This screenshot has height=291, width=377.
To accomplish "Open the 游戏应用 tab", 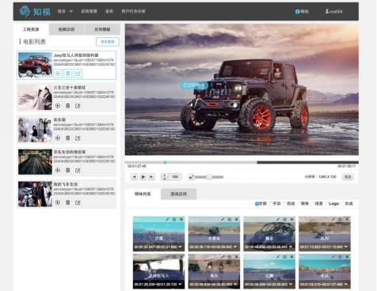I will point(178,194).
